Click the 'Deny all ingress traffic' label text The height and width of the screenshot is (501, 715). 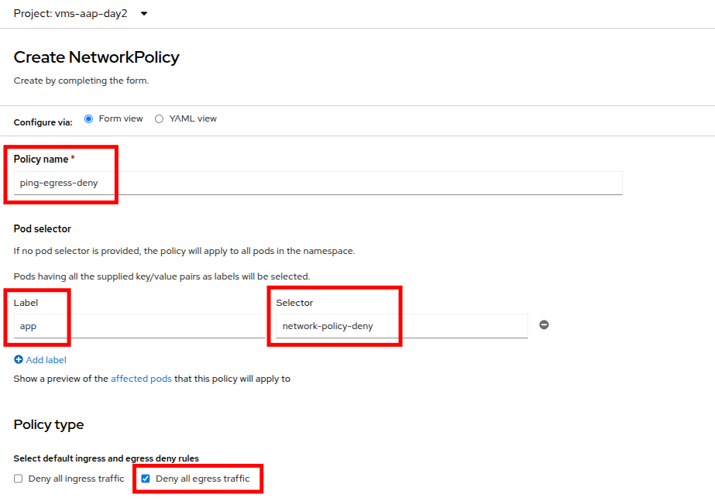[76, 479]
